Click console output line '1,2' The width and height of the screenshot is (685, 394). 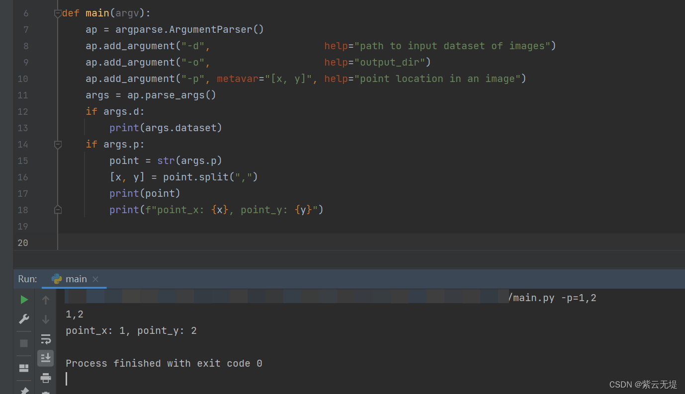click(x=75, y=315)
